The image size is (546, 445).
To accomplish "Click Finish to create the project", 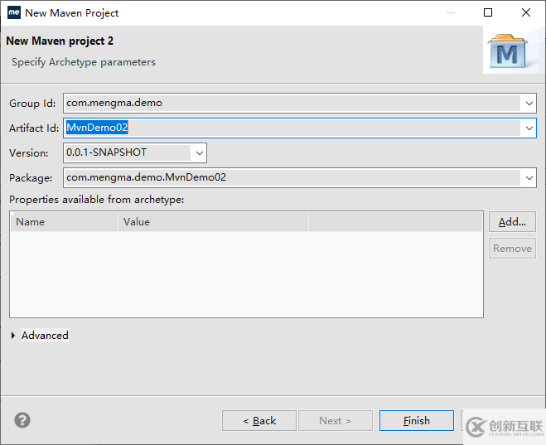I will (x=416, y=420).
